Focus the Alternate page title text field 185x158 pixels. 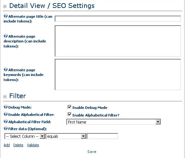coord(118,19)
